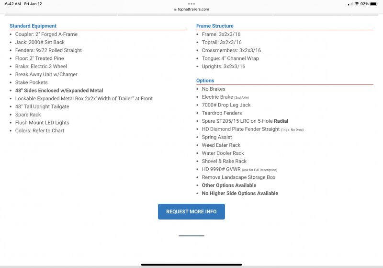Tap the 92% battery percentage text
383x268 pixels.
tap(365, 4)
